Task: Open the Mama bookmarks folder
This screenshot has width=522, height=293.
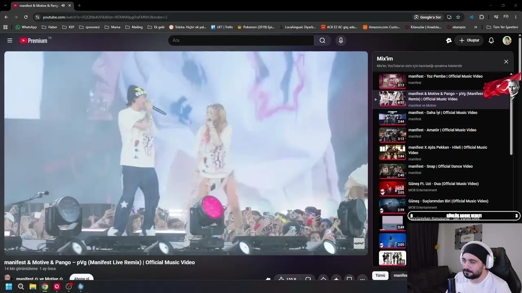Action: (x=113, y=27)
